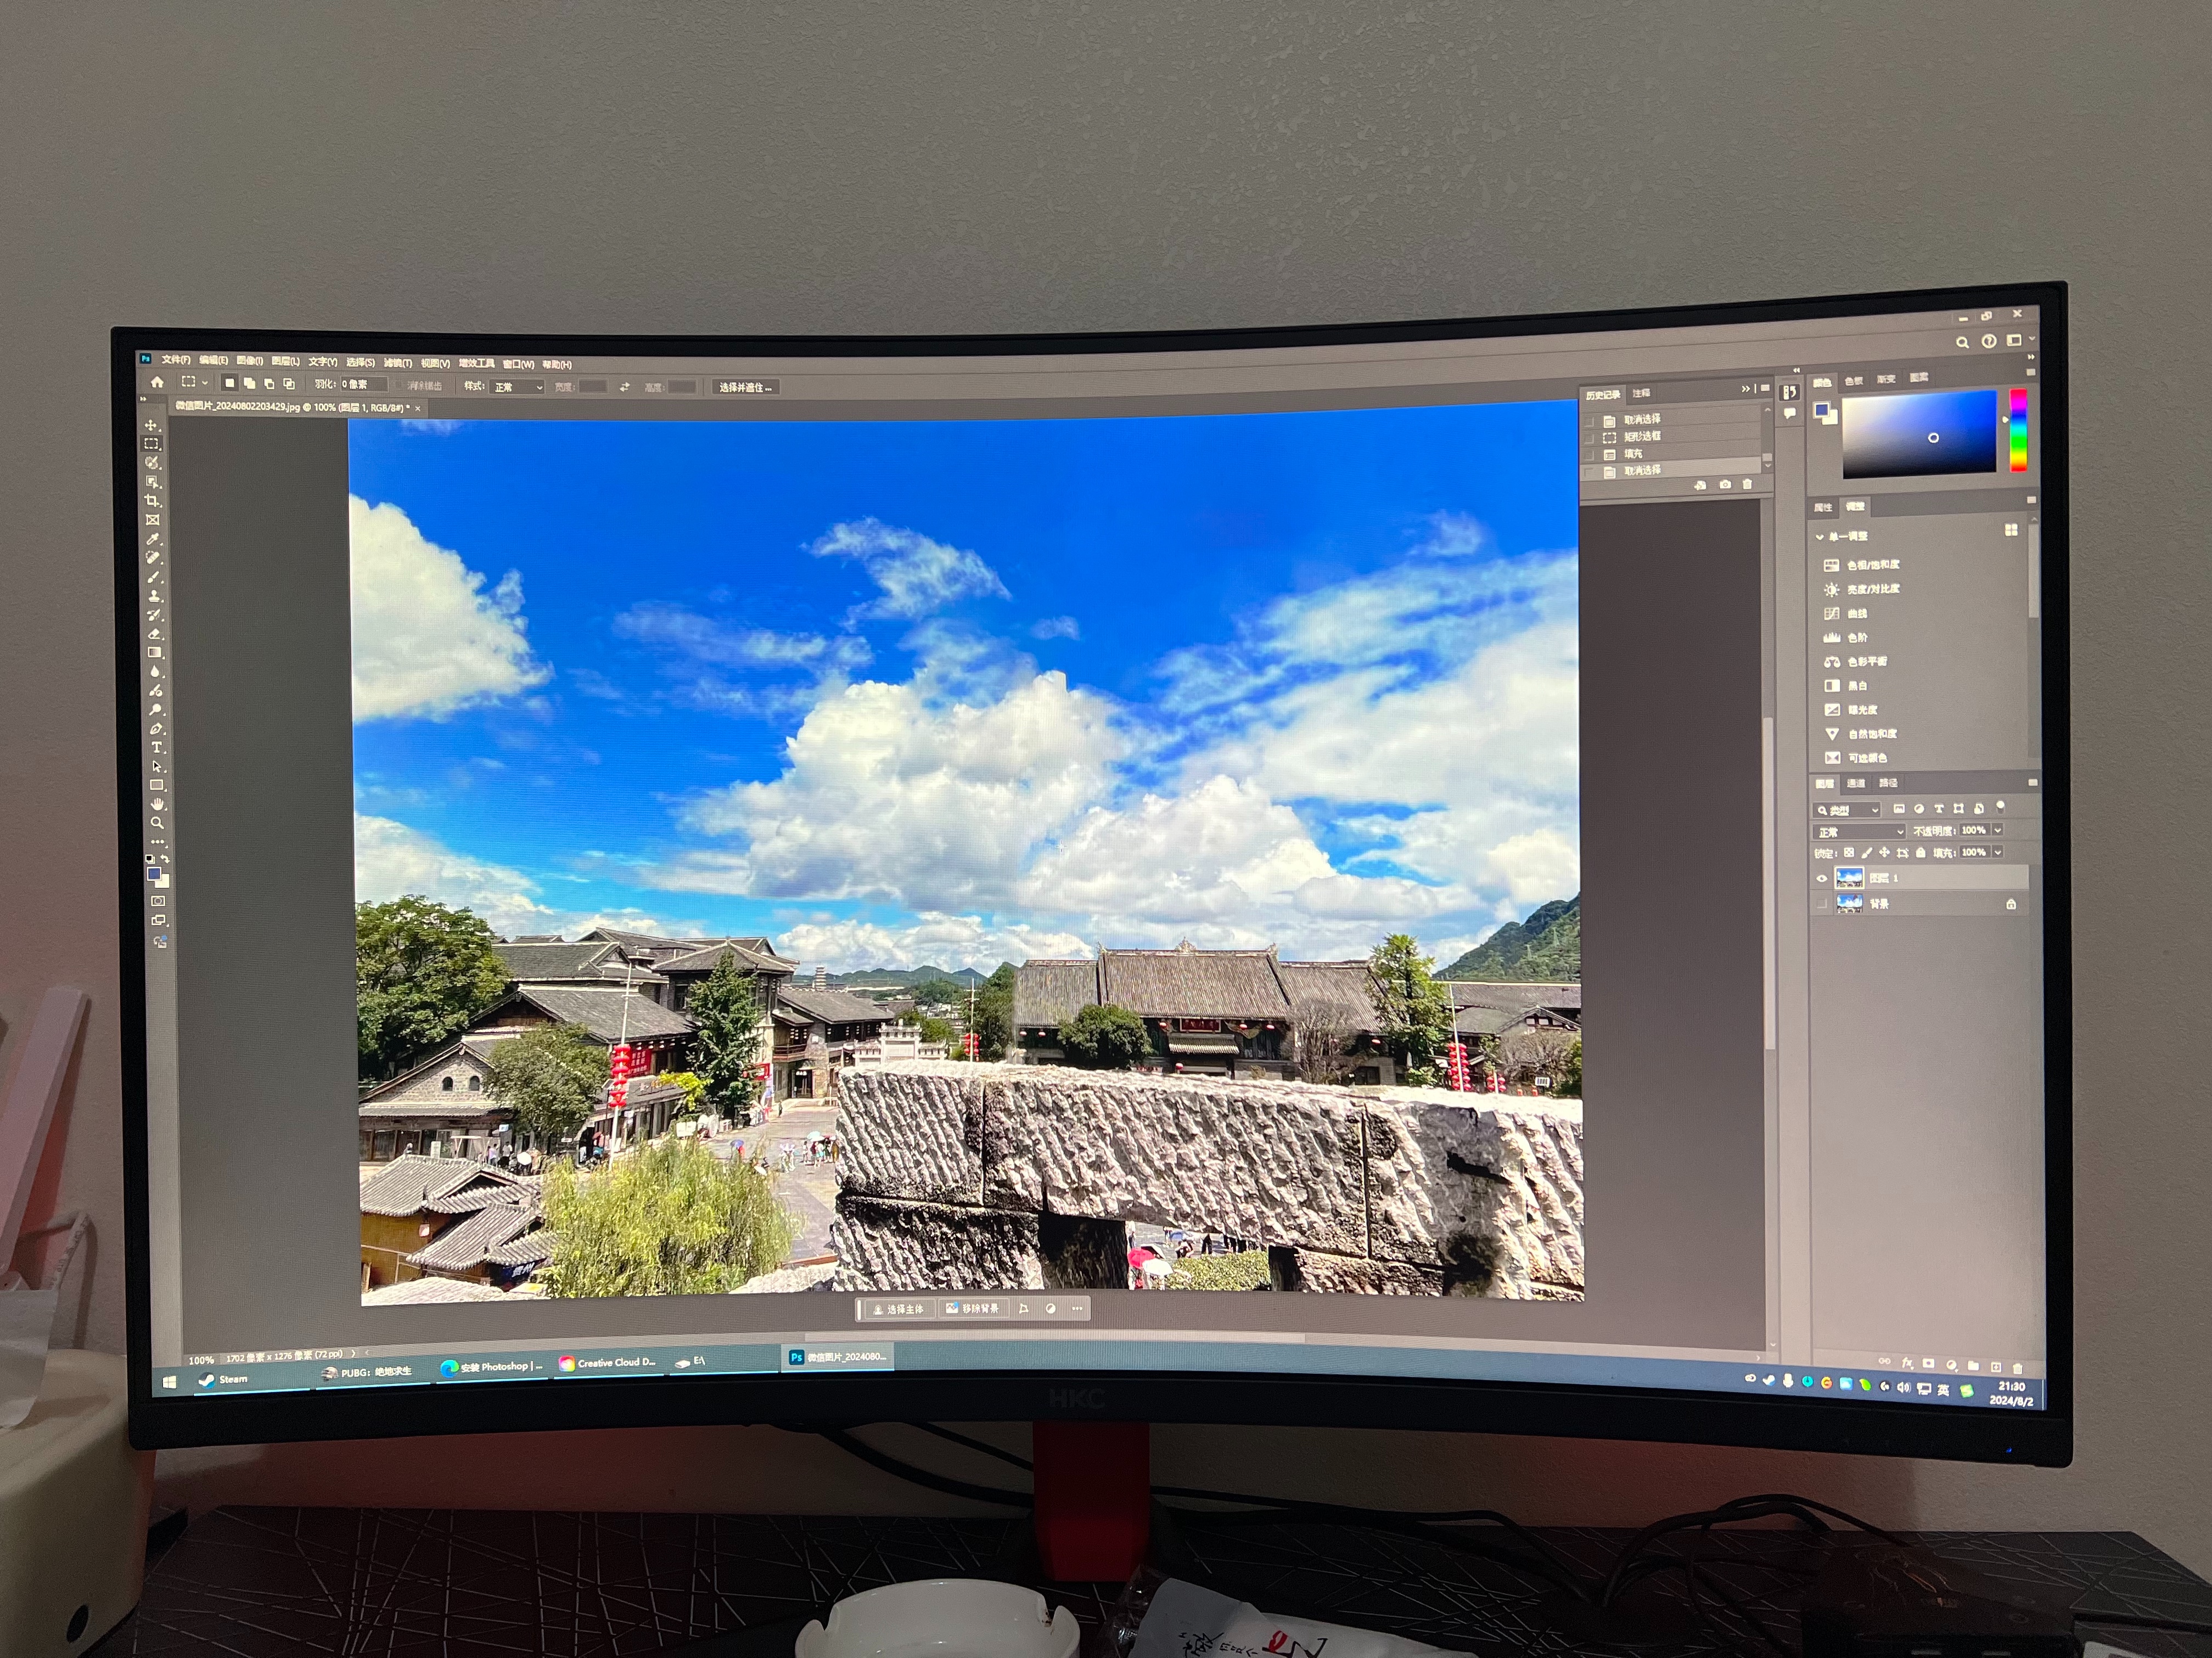Hide 图层 1 via its eye icon
2212x1658 pixels.
click(x=1821, y=879)
